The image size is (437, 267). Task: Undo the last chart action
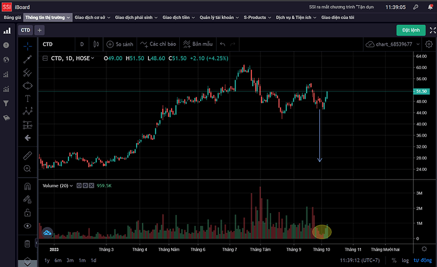point(222,44)
